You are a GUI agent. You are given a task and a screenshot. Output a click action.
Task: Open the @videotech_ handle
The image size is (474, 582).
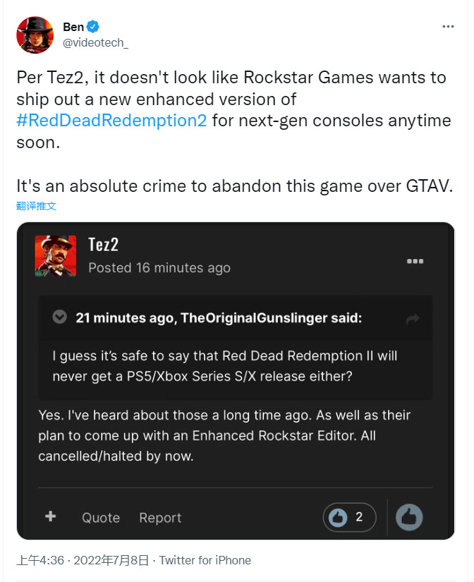(96, 42)
